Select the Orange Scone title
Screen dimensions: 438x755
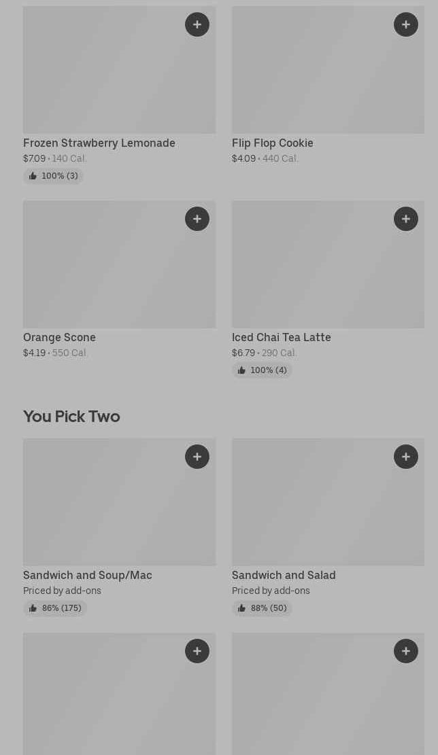[60, 338]
